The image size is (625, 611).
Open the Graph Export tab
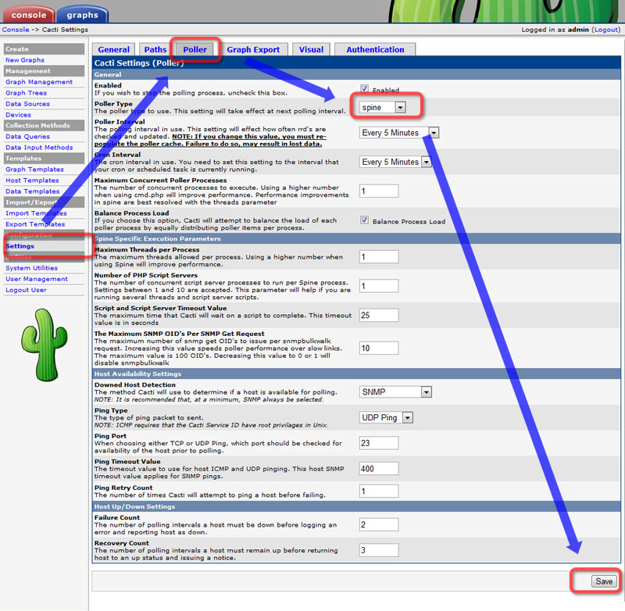tap(253, 49)
